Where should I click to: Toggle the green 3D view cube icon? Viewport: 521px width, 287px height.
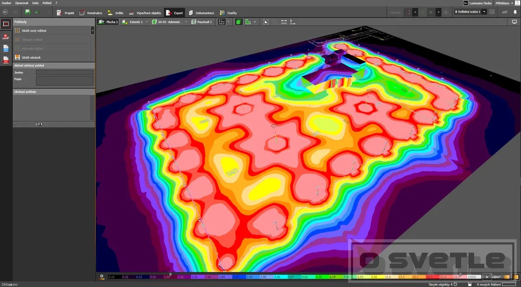(239, 22)
